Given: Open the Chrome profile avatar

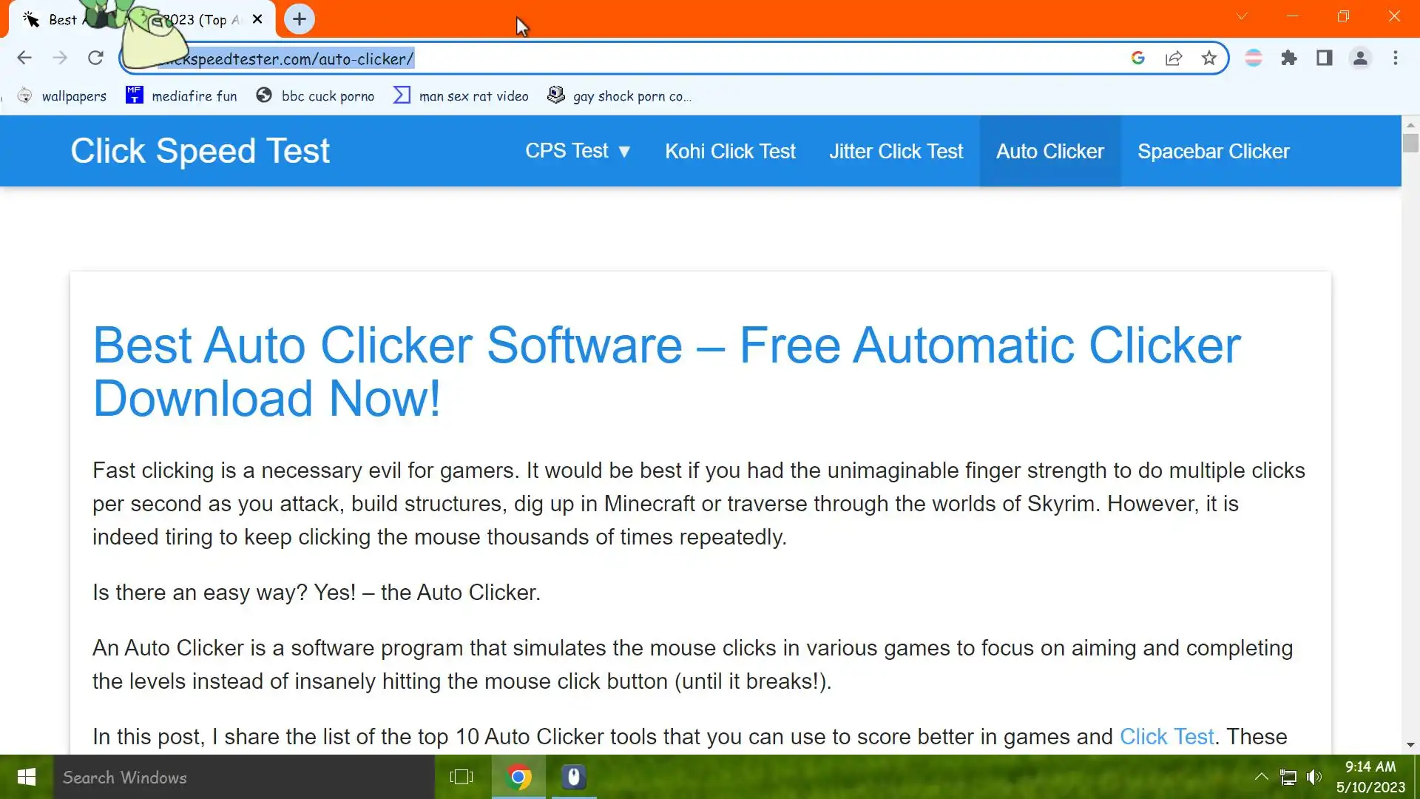Looking at the screenshot, I should pyautogui.click(x=1359, y=58).
